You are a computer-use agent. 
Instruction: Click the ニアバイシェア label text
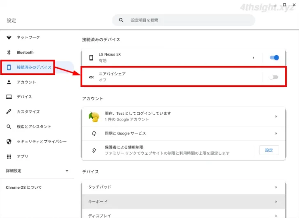point(112,74)
